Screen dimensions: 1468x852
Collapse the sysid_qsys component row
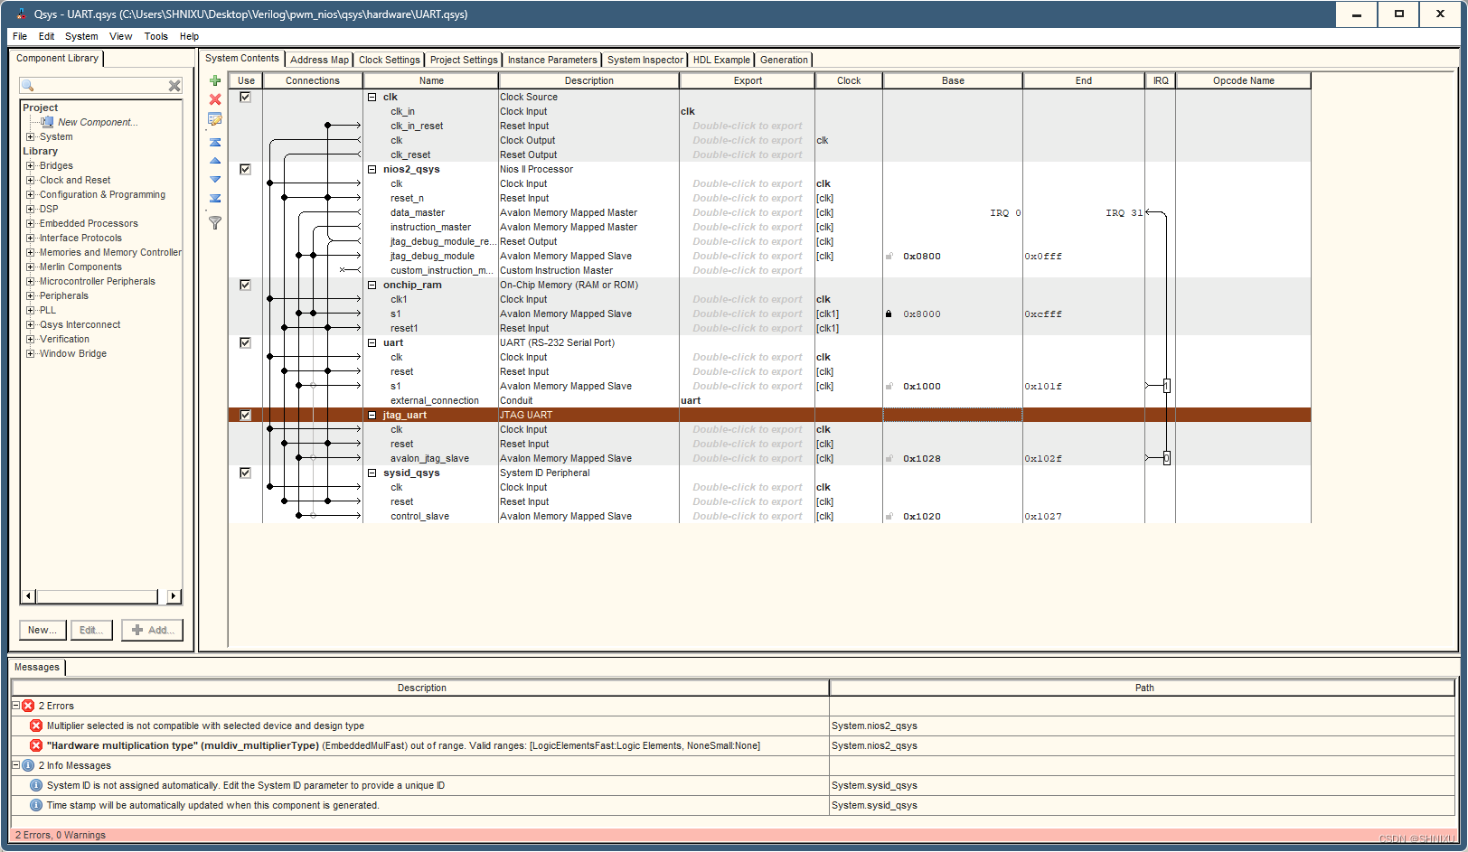[x=372, y=473]
